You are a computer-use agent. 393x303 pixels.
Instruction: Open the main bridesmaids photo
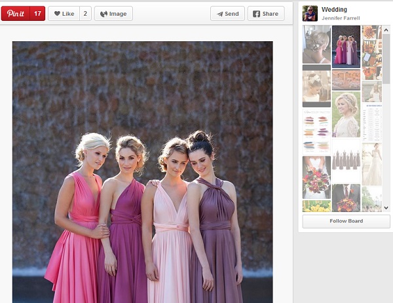[142, 170]
